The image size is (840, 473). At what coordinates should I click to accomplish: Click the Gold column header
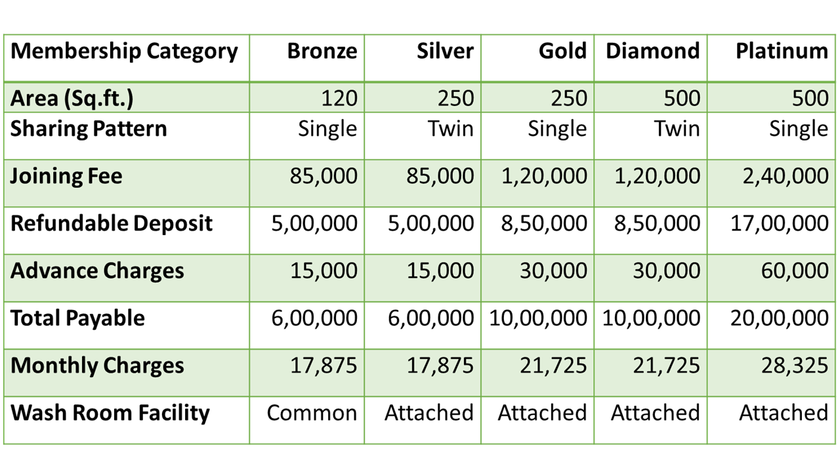[x=537, y=58]
